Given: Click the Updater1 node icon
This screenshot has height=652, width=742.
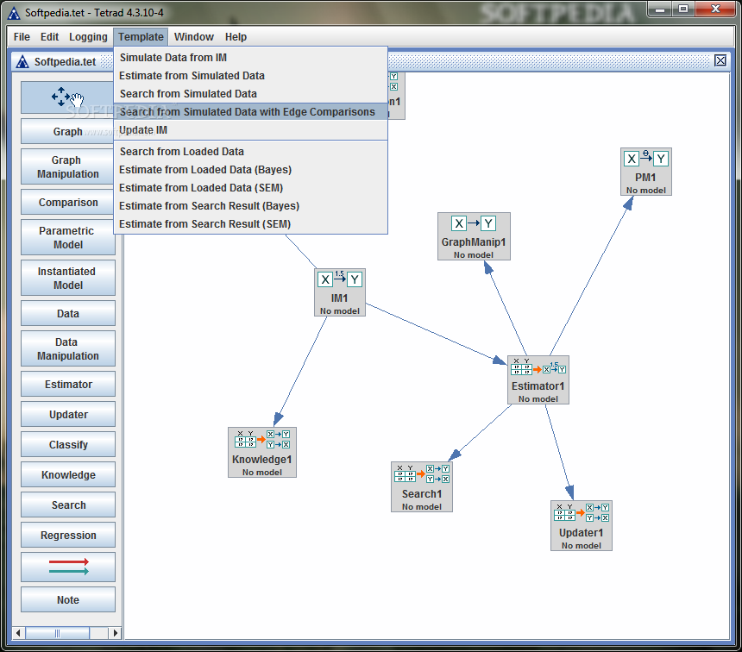Looking at the screenshot, I should pos(582,512).
